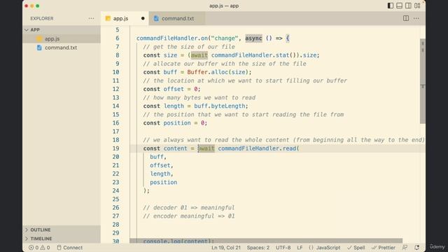The height and width of the screenshot is (252, 448).
Task: Open app.js in Explorer tree
Action: 62,38
